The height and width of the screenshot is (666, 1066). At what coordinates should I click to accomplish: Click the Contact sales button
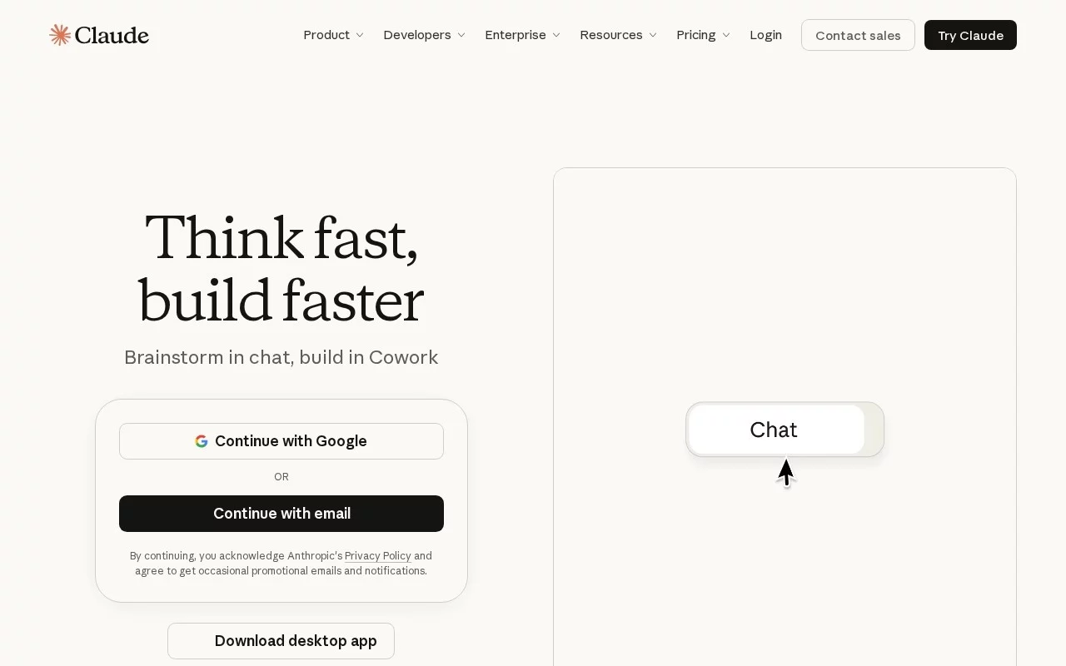[x=858, y=35]
